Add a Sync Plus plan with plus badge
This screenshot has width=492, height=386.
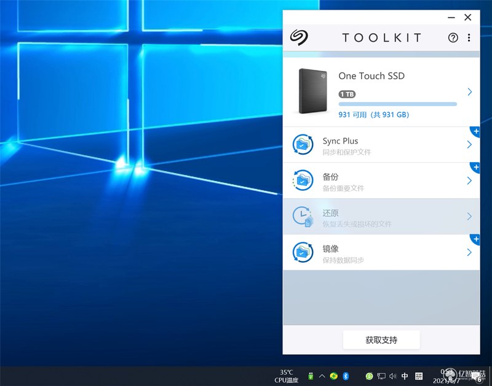475,131
